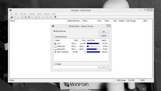
Task: Click Cancel in Select Drives dialog
Action: pos(104,36)
